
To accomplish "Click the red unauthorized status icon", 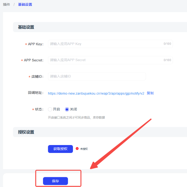I will pyautogui.click(x=77, y=148).
